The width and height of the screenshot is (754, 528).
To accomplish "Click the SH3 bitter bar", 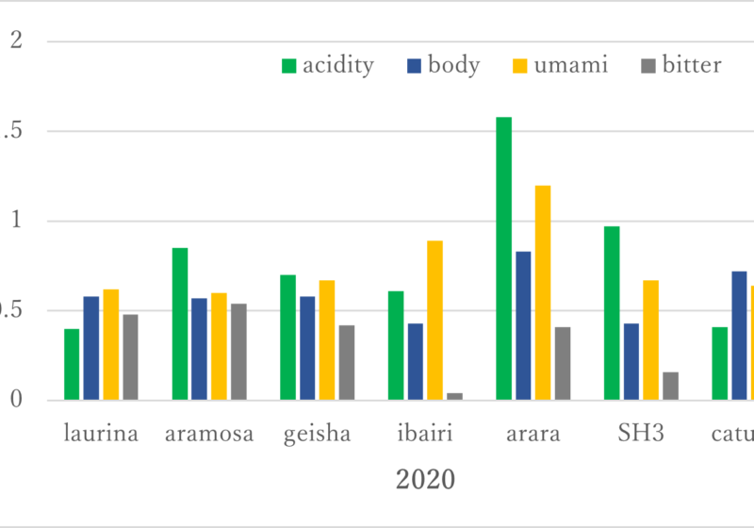I will click(670, 386).
